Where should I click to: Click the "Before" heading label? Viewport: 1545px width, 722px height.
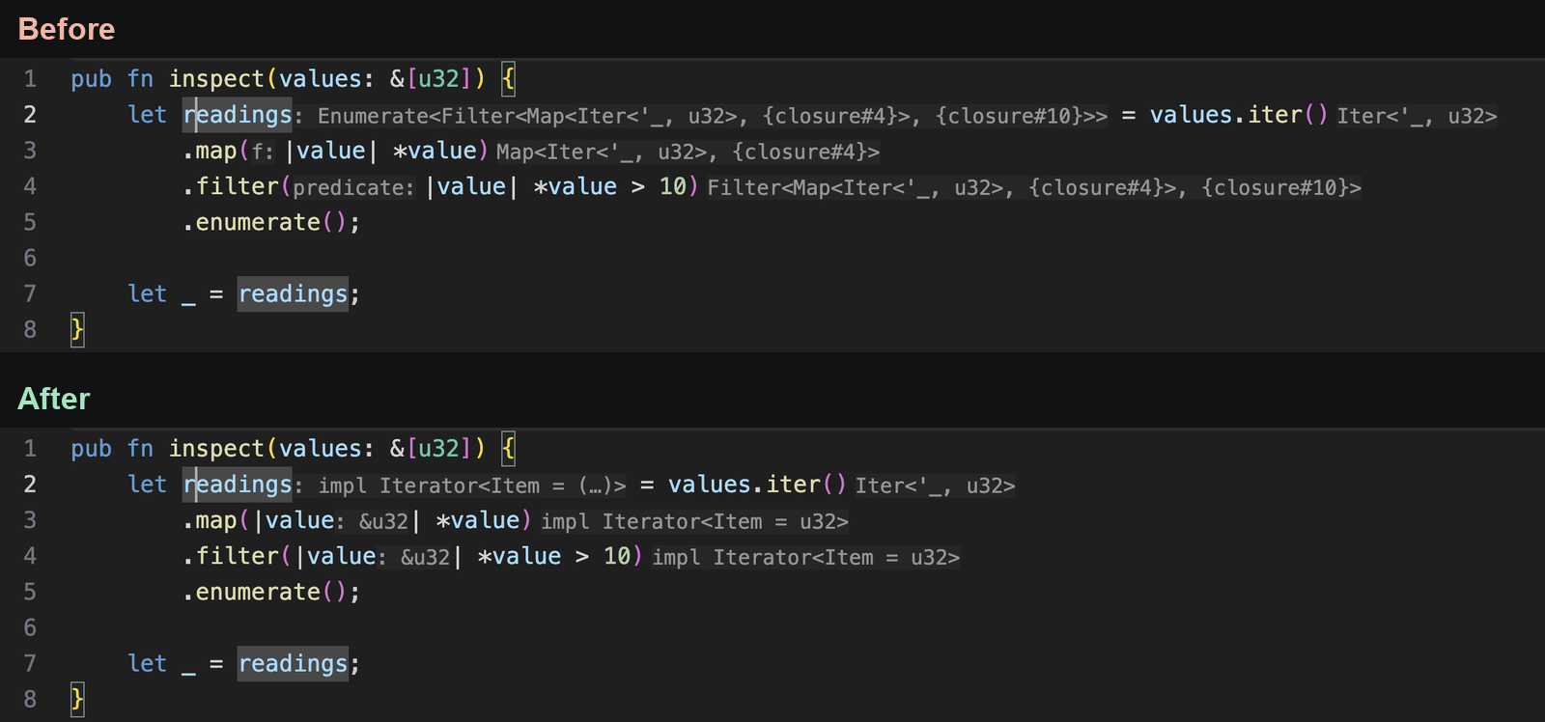coord(67,29)
